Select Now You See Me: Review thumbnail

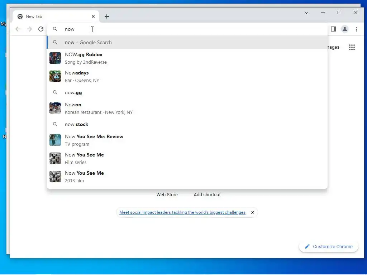tap(55, 140)
